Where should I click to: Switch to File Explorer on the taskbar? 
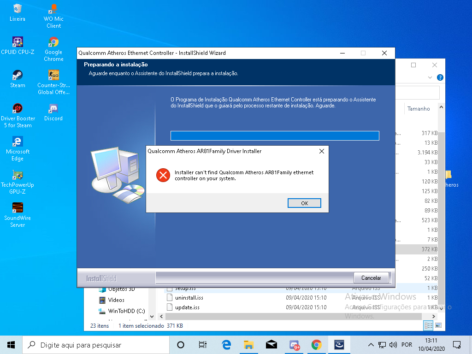click(248, 345)
